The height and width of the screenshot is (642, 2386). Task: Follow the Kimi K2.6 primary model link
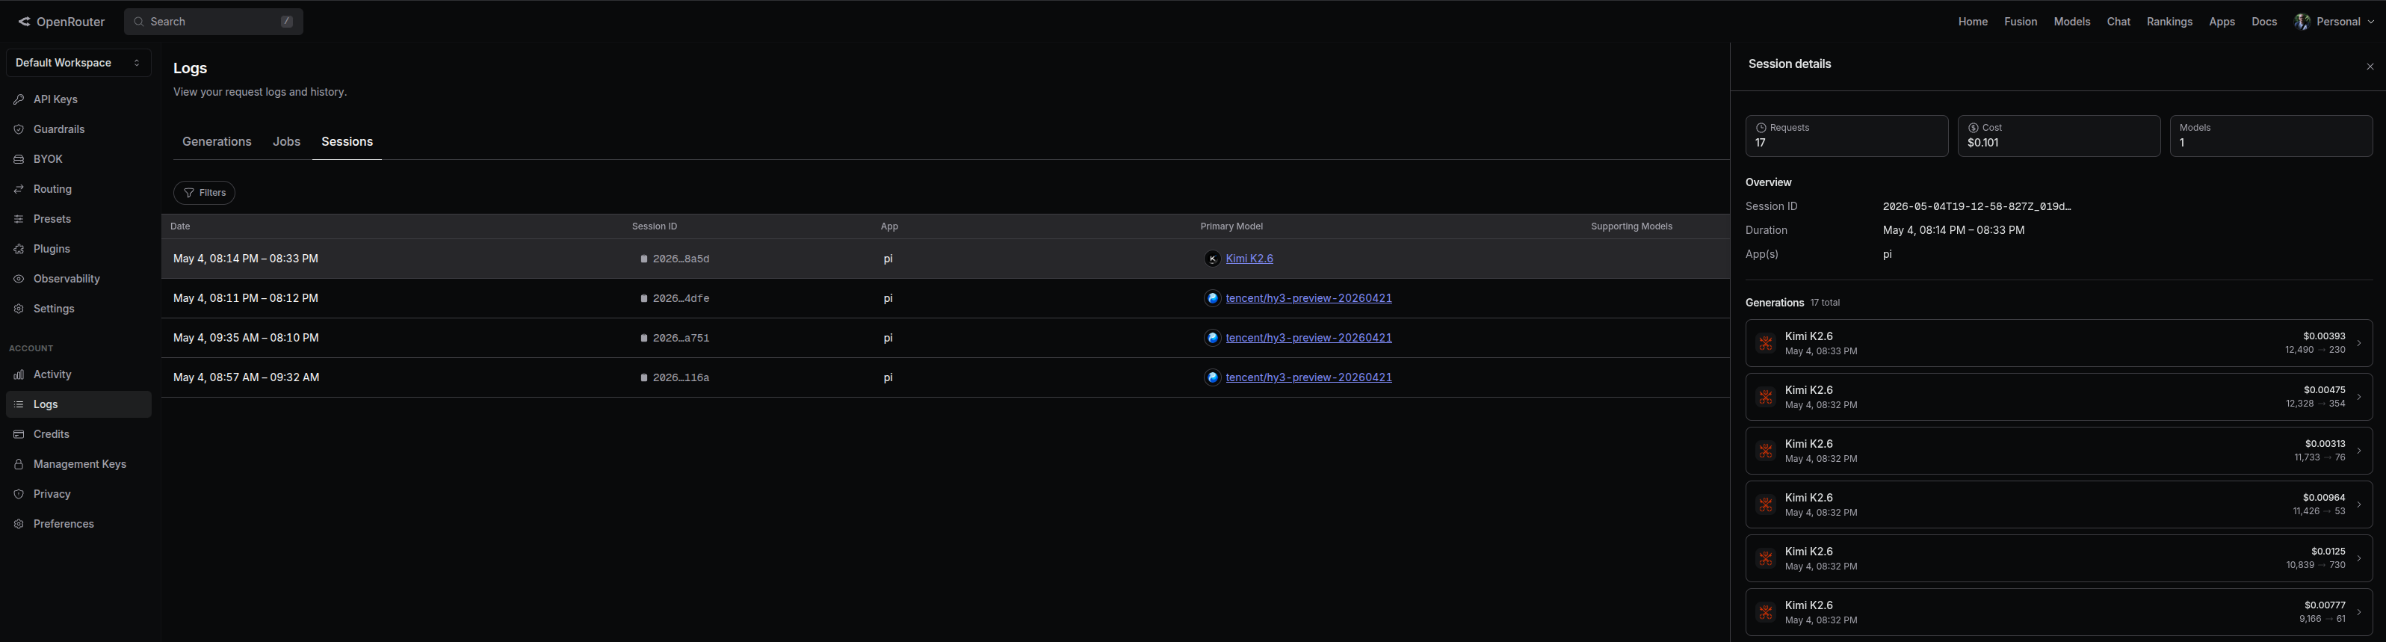point(1249,259)
